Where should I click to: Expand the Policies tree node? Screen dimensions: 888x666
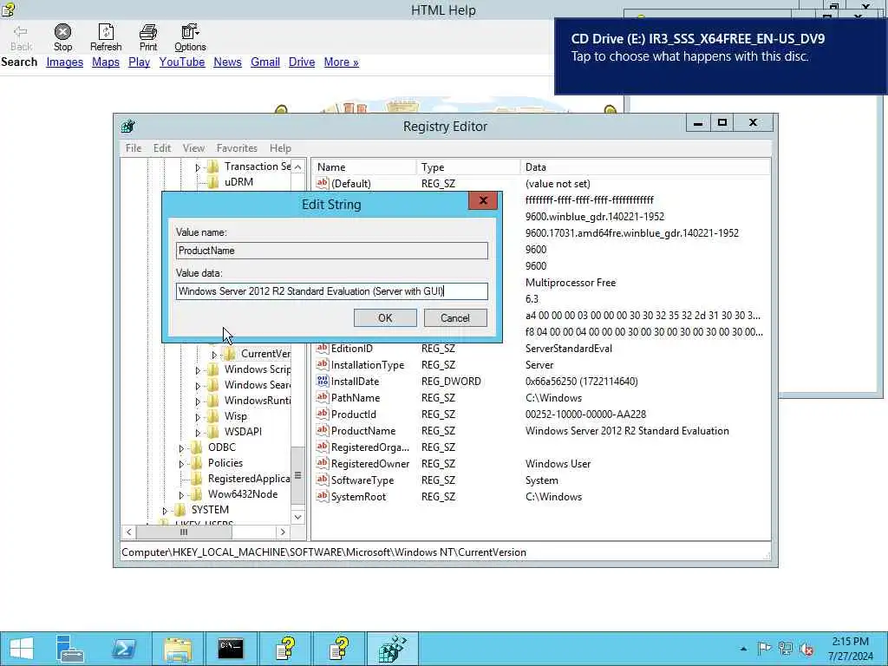(181, 464)
